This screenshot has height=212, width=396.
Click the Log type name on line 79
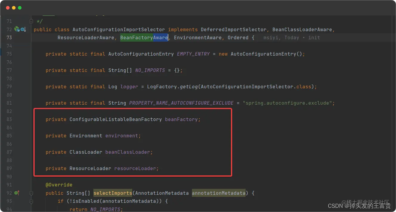113,87
